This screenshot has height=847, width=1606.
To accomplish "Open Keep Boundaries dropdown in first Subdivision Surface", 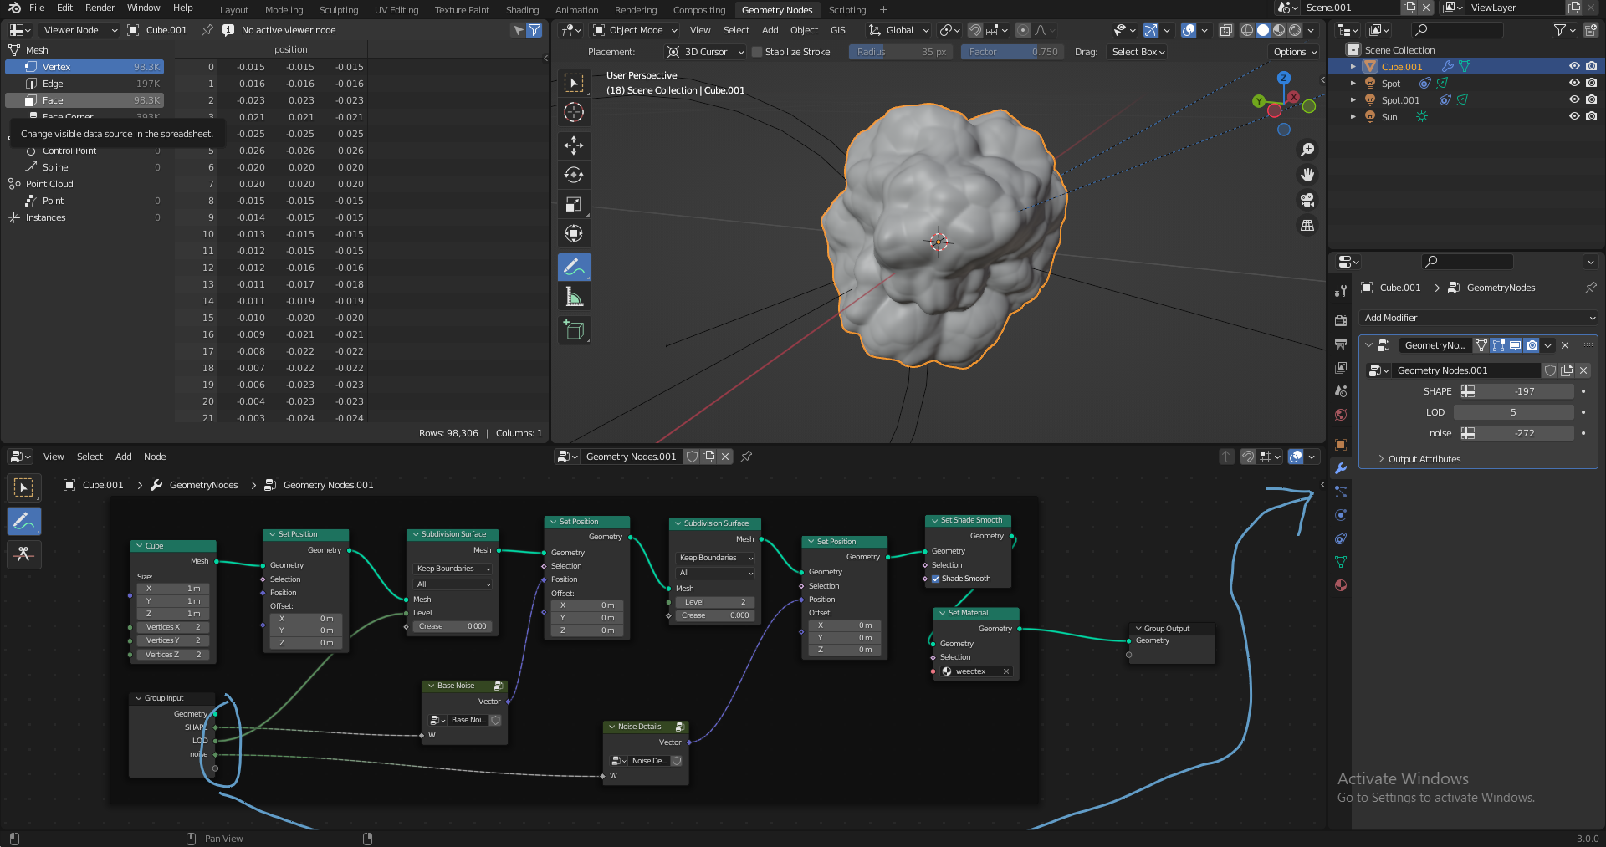I will 453,569.
